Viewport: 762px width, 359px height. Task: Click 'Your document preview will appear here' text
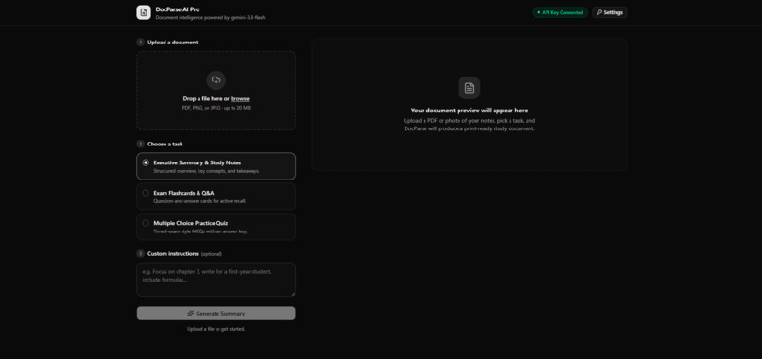pos(469,111)
